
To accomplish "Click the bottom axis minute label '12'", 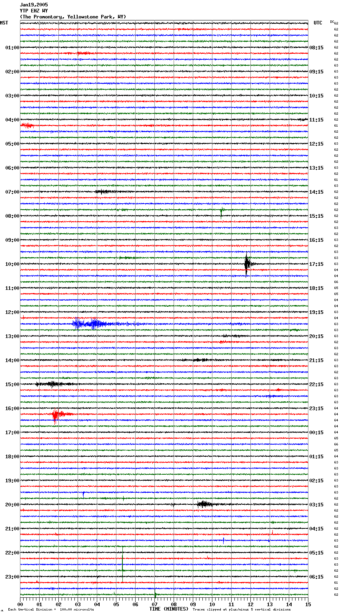I will (250, 604).
